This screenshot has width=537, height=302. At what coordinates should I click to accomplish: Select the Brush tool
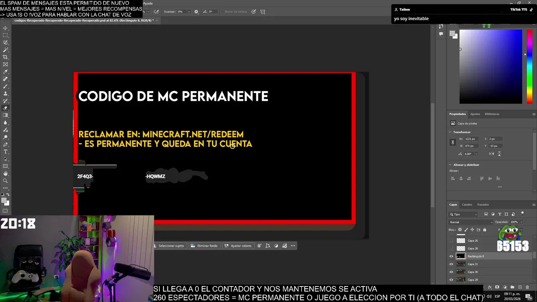(x=5, y=86)
